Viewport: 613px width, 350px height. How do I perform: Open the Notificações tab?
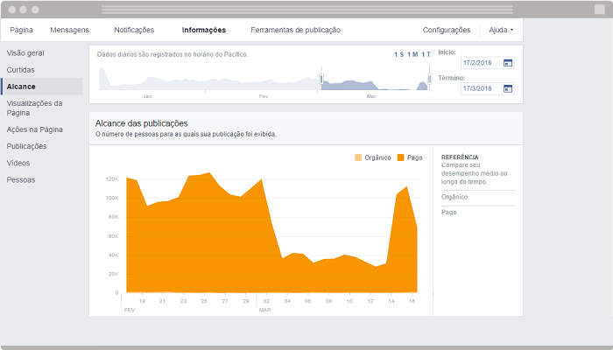point(134,30)
